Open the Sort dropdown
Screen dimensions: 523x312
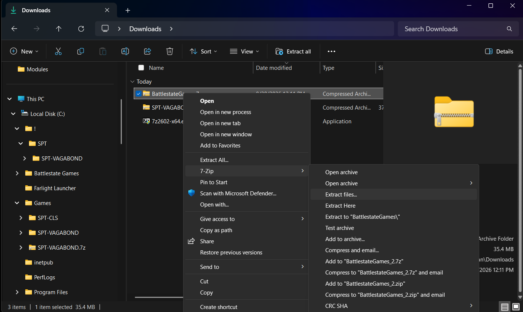point(203,51)
